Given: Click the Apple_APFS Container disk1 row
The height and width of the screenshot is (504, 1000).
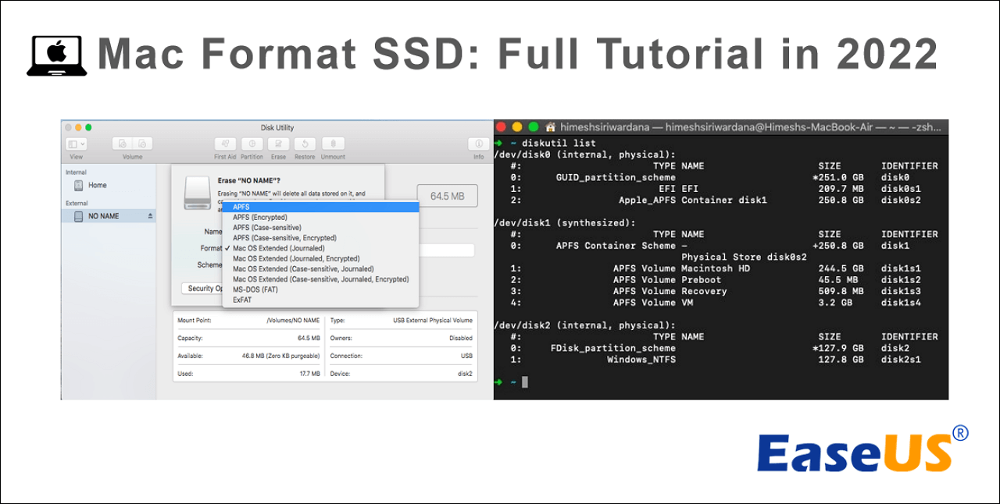Looking at the screenshot, I should tap(716, 201).
